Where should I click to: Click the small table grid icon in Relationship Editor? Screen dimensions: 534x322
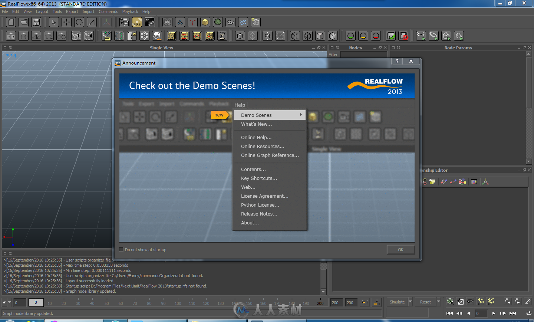click(x=474, y=181)
